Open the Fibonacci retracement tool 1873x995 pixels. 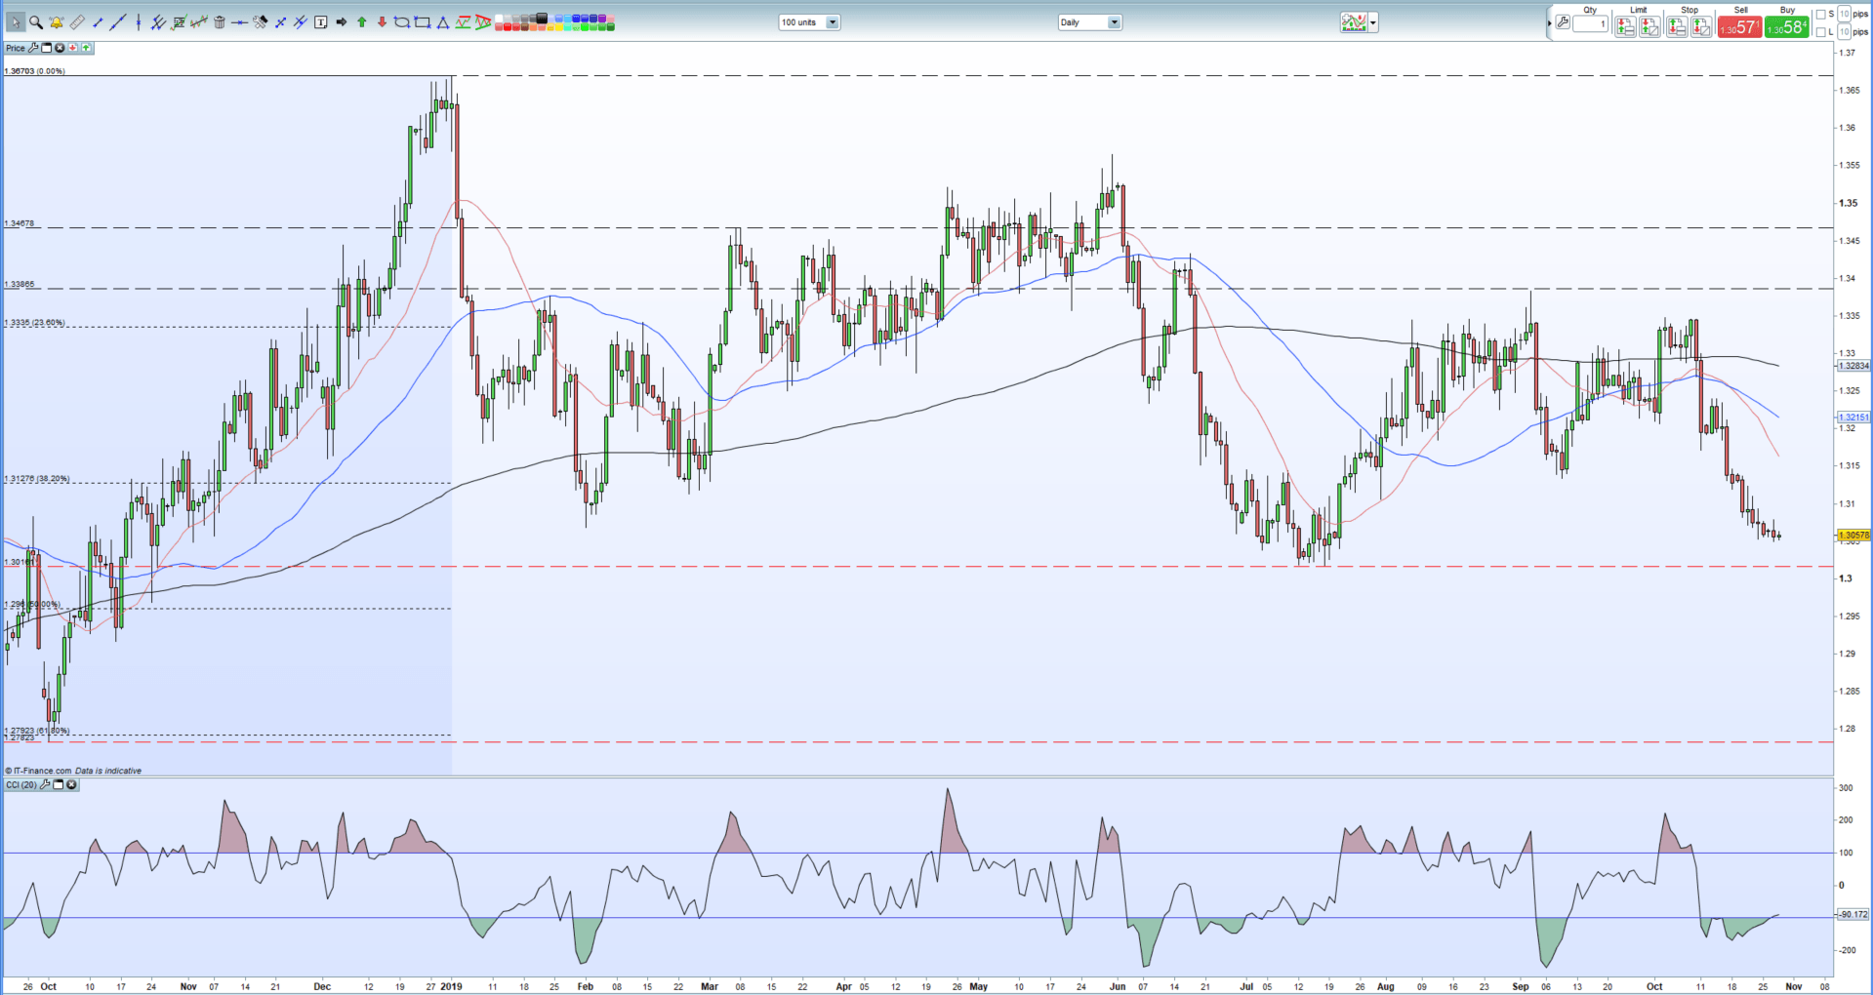click(179, 22)
